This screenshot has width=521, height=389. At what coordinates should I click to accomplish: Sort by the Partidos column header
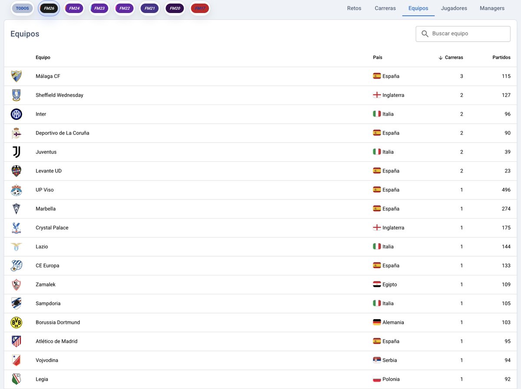pos(501,57)
